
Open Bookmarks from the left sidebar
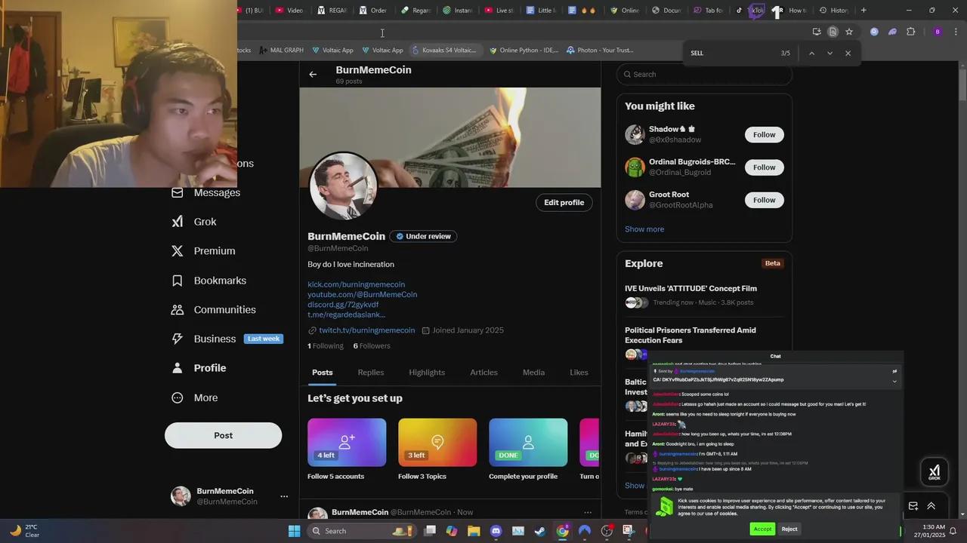[x=220, y=280]
